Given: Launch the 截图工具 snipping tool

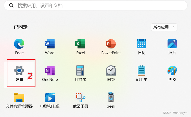Looking at the screenshot, I should coord(80,97).
